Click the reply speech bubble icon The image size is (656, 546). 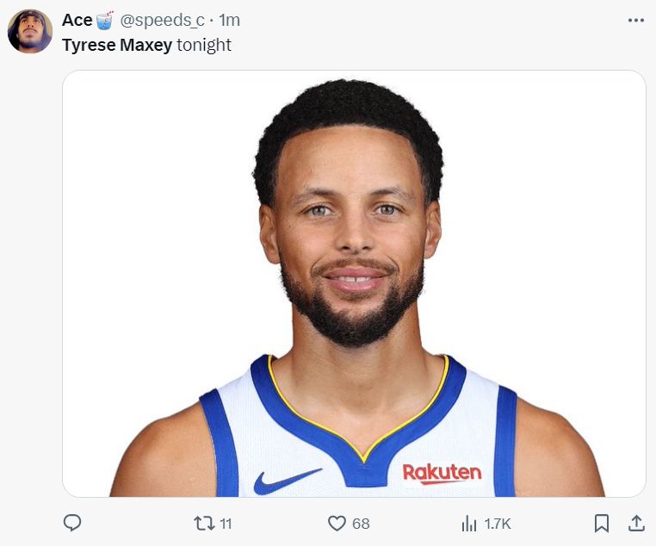(x=74, y=523)
